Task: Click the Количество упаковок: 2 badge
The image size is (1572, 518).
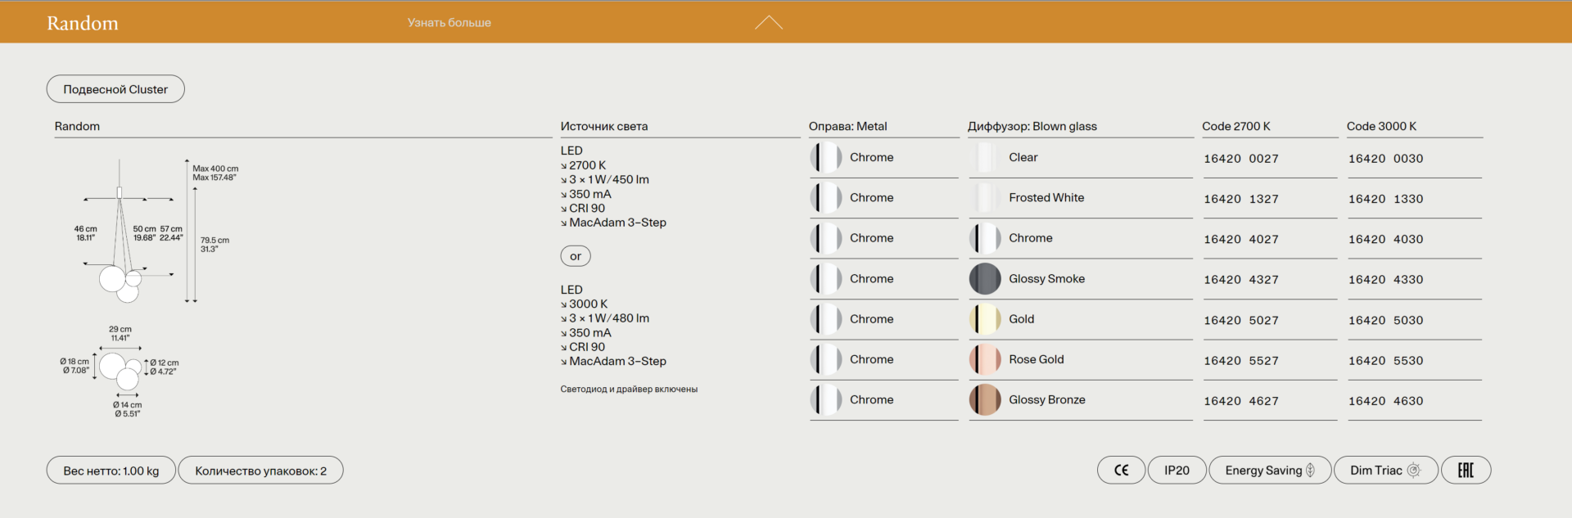Action: pyautogui.click(x=260, y=471)
